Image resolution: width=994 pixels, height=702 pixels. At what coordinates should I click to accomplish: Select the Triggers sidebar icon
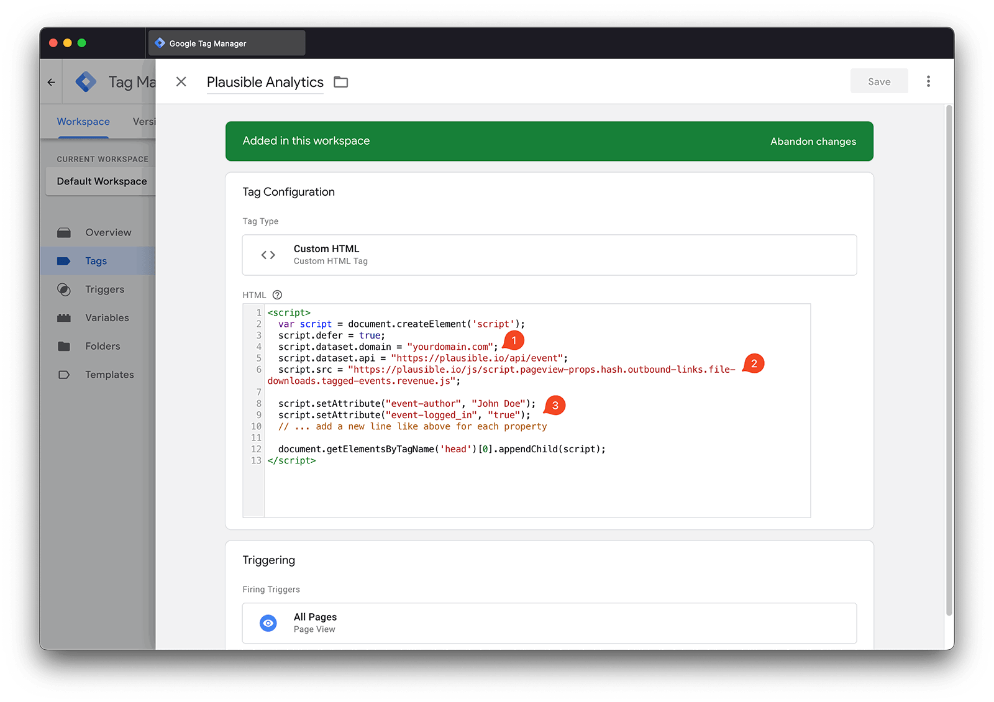pos(64,289)
